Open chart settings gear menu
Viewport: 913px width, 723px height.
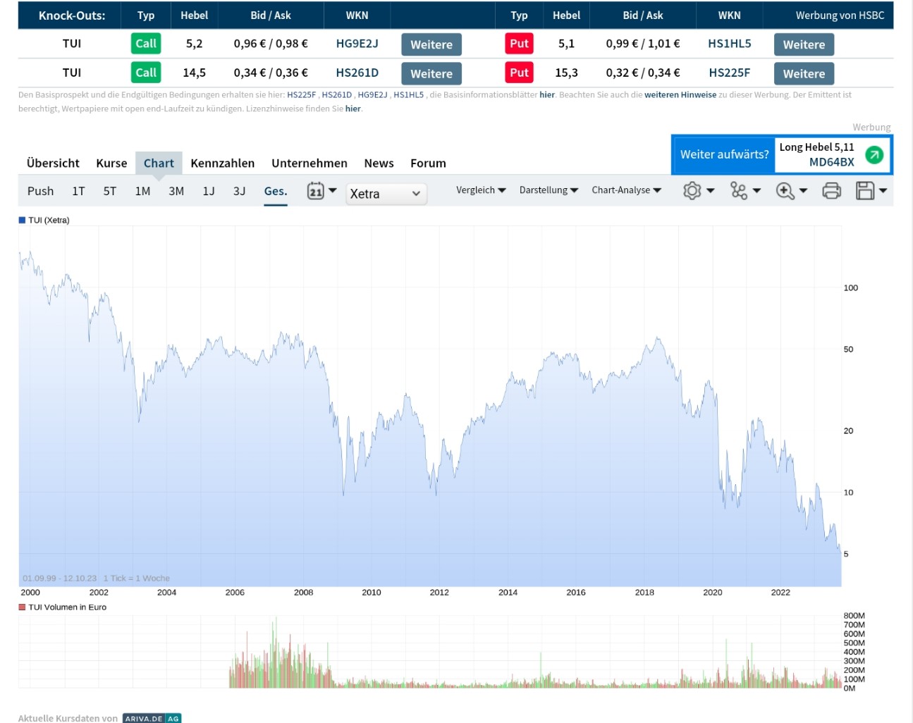tap(692, 191)
